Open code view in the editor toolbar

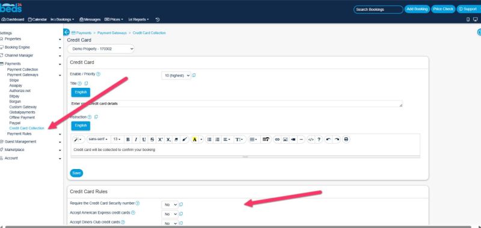(311, 140)
